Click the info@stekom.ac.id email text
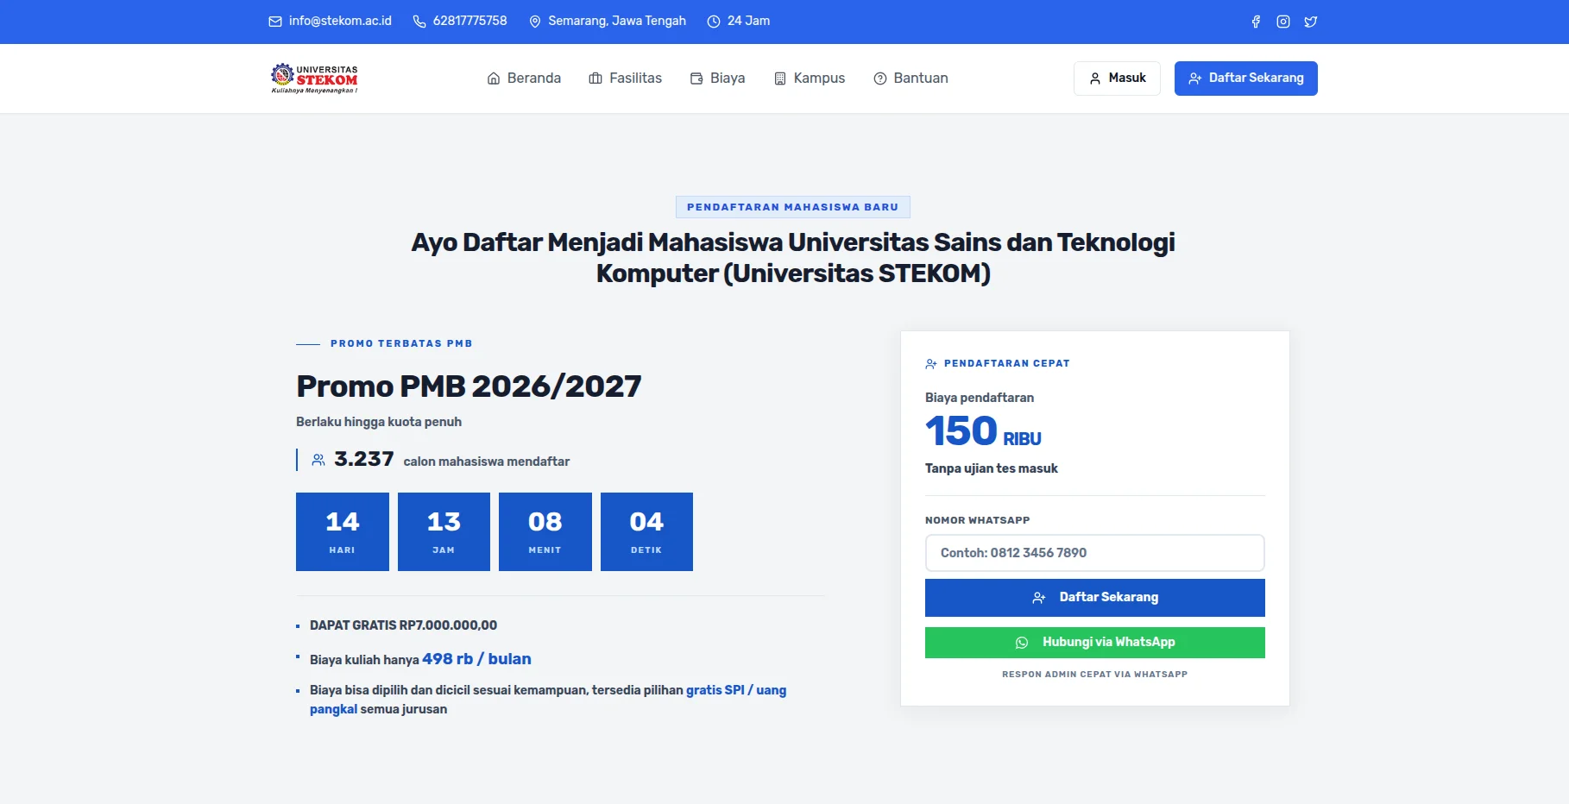This screenshot has width=1569, height=804. pos(340,21)
